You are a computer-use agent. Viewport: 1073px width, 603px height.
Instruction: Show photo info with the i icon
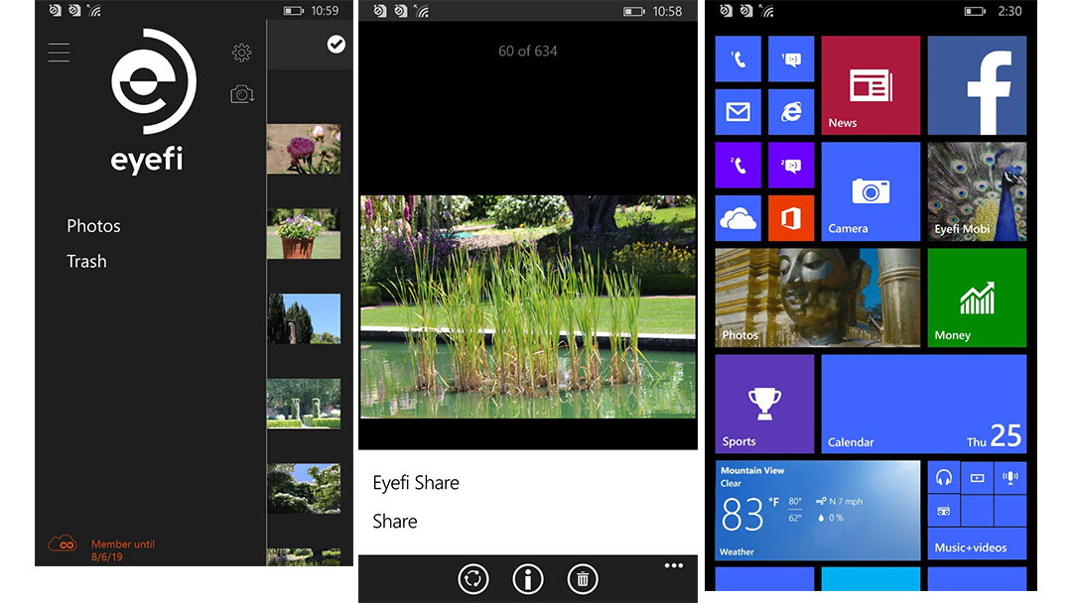coord(528,579)
